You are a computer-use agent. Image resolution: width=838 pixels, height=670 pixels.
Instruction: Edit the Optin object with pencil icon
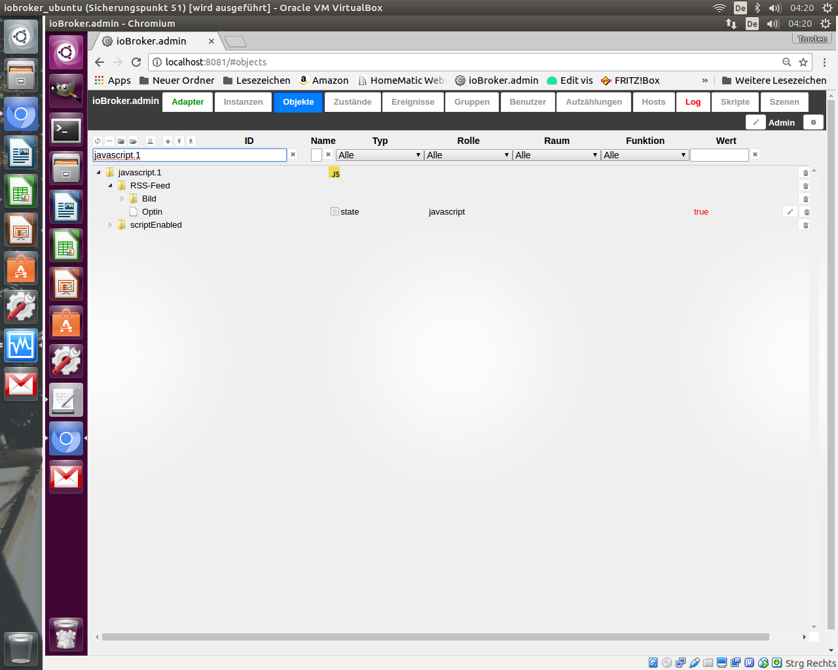pyautogui.click(x=790, y=211)
